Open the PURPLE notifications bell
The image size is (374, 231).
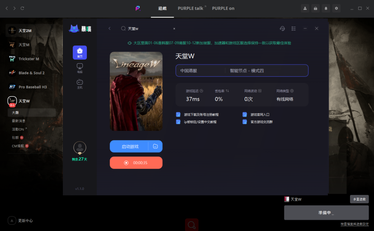click(326, 8)
